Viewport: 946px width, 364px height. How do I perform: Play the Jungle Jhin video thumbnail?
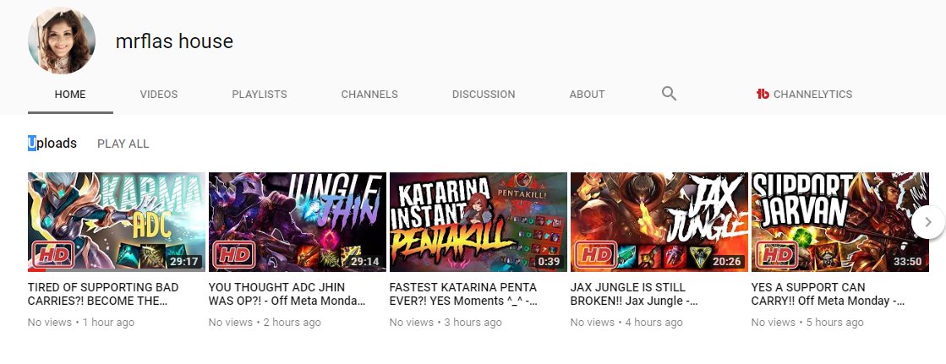click(298, 222)
